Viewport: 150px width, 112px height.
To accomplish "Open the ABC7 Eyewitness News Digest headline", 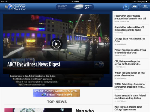I will tap(34, 64).
